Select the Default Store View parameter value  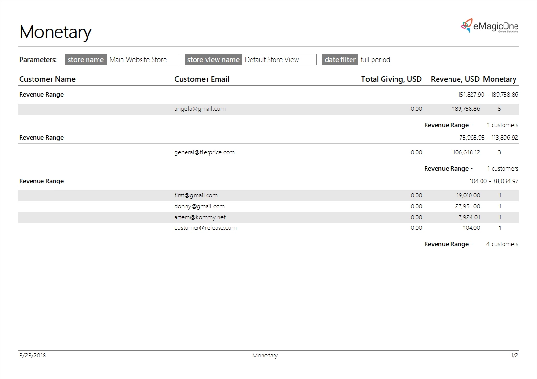click(279, 60)
